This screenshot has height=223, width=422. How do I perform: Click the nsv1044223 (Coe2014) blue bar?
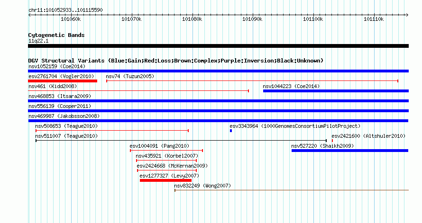(336, 91)
